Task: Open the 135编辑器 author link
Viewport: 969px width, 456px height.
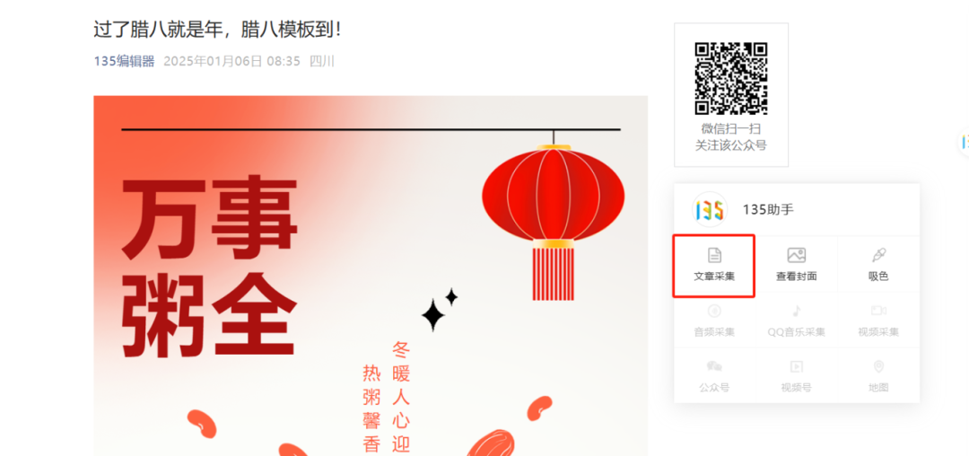Action: pos(124,61)
